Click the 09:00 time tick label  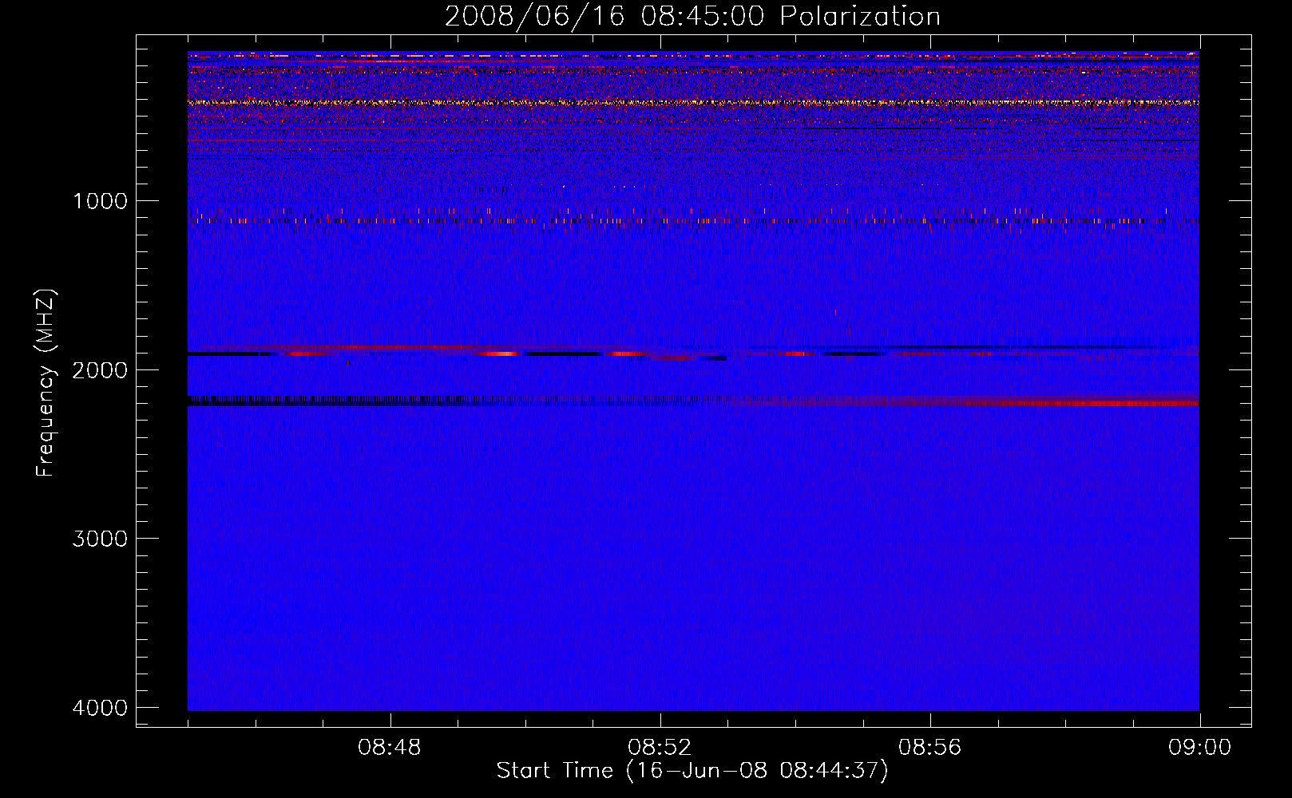click(1199, 748)
